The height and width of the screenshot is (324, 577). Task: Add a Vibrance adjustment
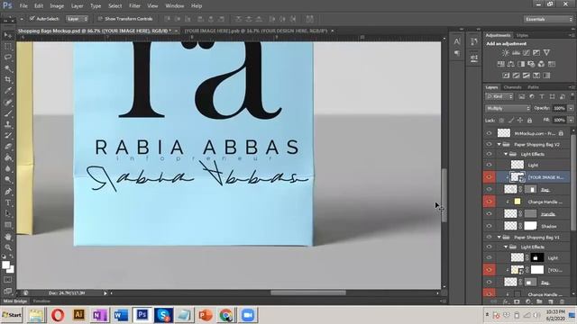click(x=547, y=53)
